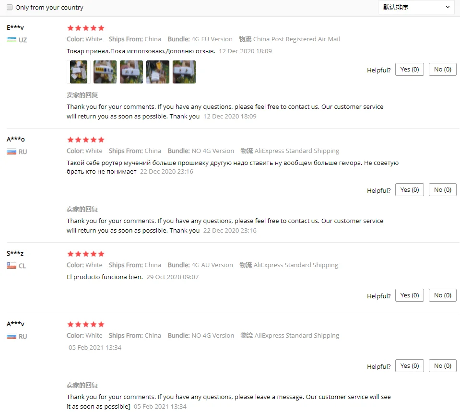Vote No (0) on E***v's review

[x=442, y=69]
